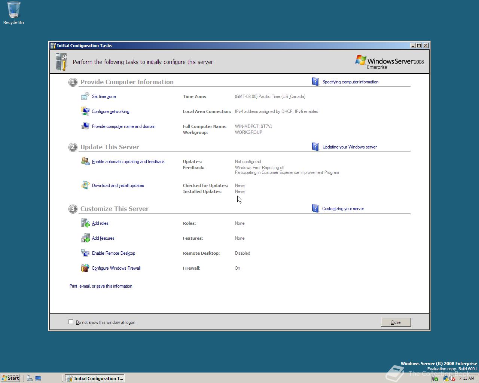479x383 pixels.
Task: Click the Windows Server 2008 Enterprise logo
Action: 389,62
